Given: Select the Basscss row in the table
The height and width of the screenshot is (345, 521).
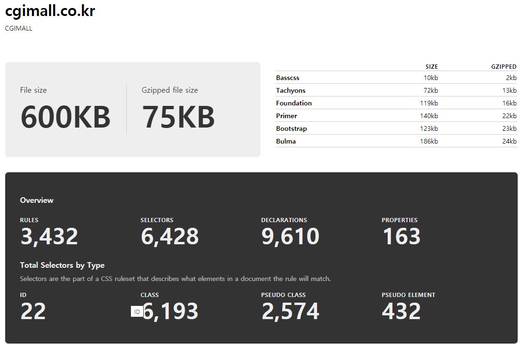Looking at the screenshot, I should [396, 77].
